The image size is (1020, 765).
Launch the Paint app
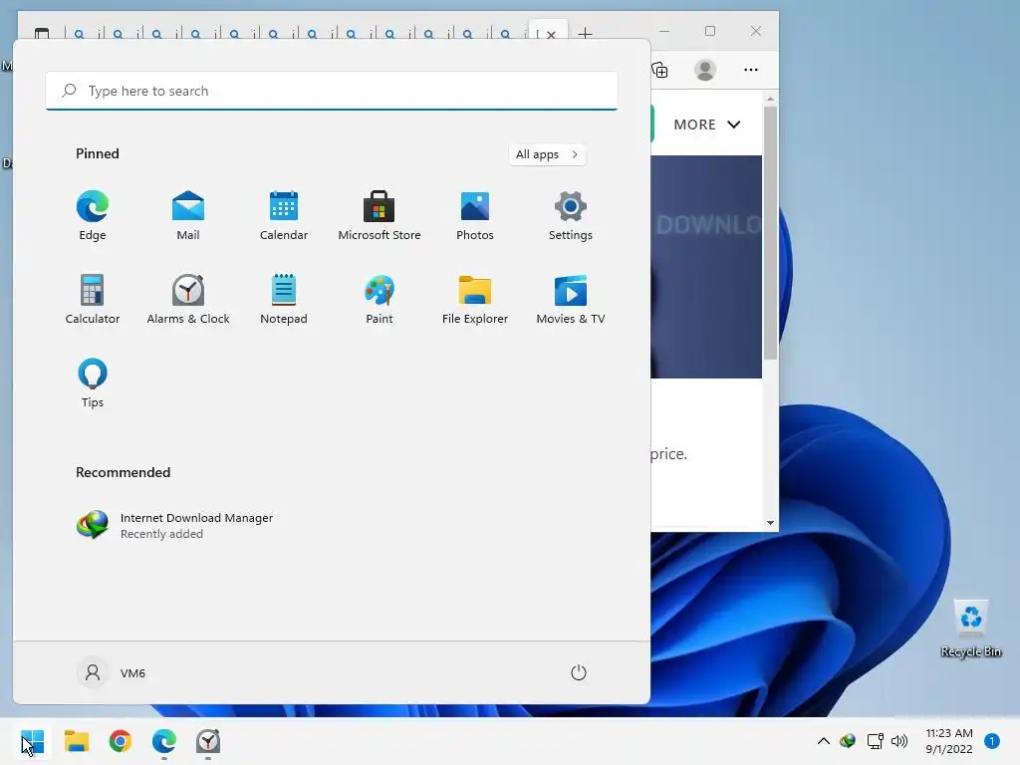380,299
